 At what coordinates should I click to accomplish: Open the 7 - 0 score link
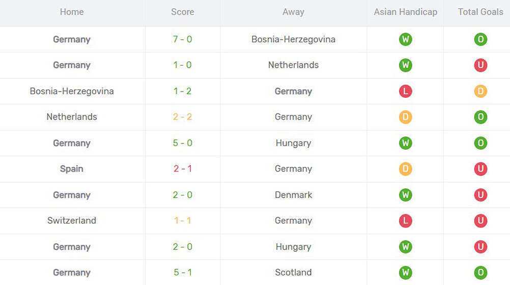point(182,39)
